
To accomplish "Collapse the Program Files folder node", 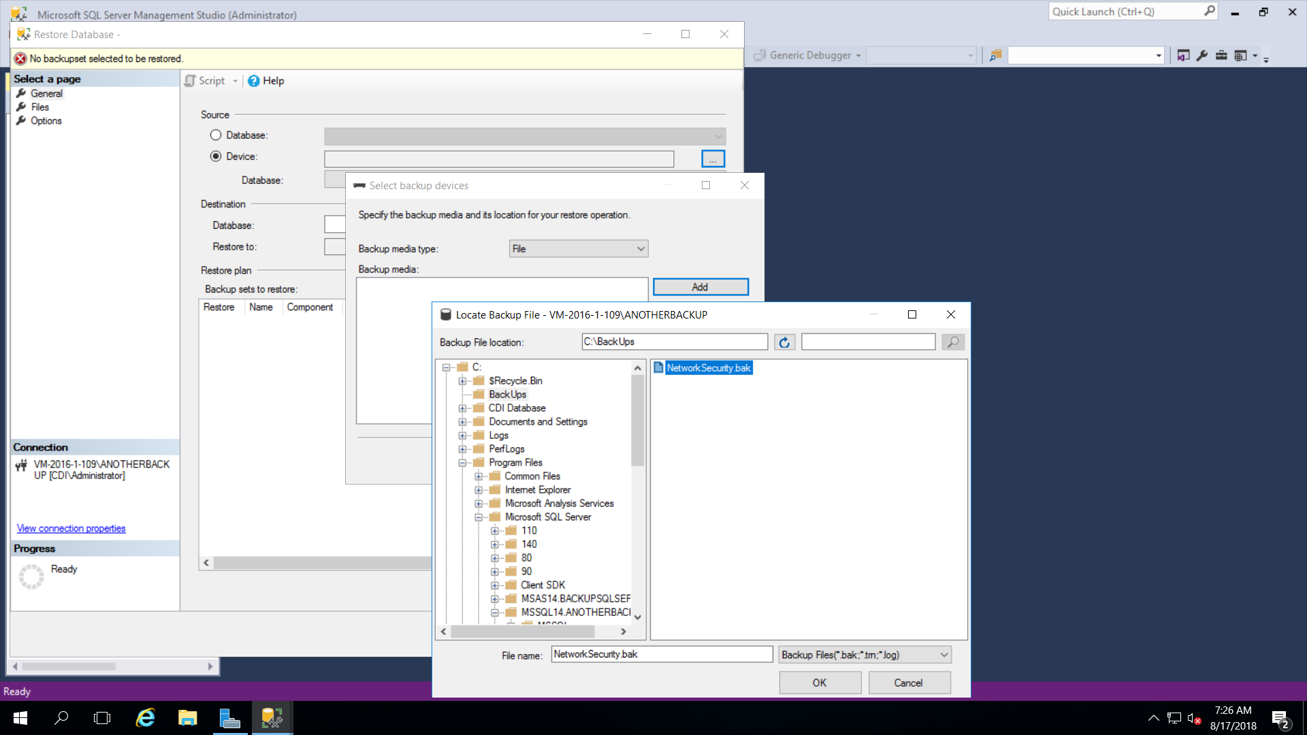I will click(462, 463).
